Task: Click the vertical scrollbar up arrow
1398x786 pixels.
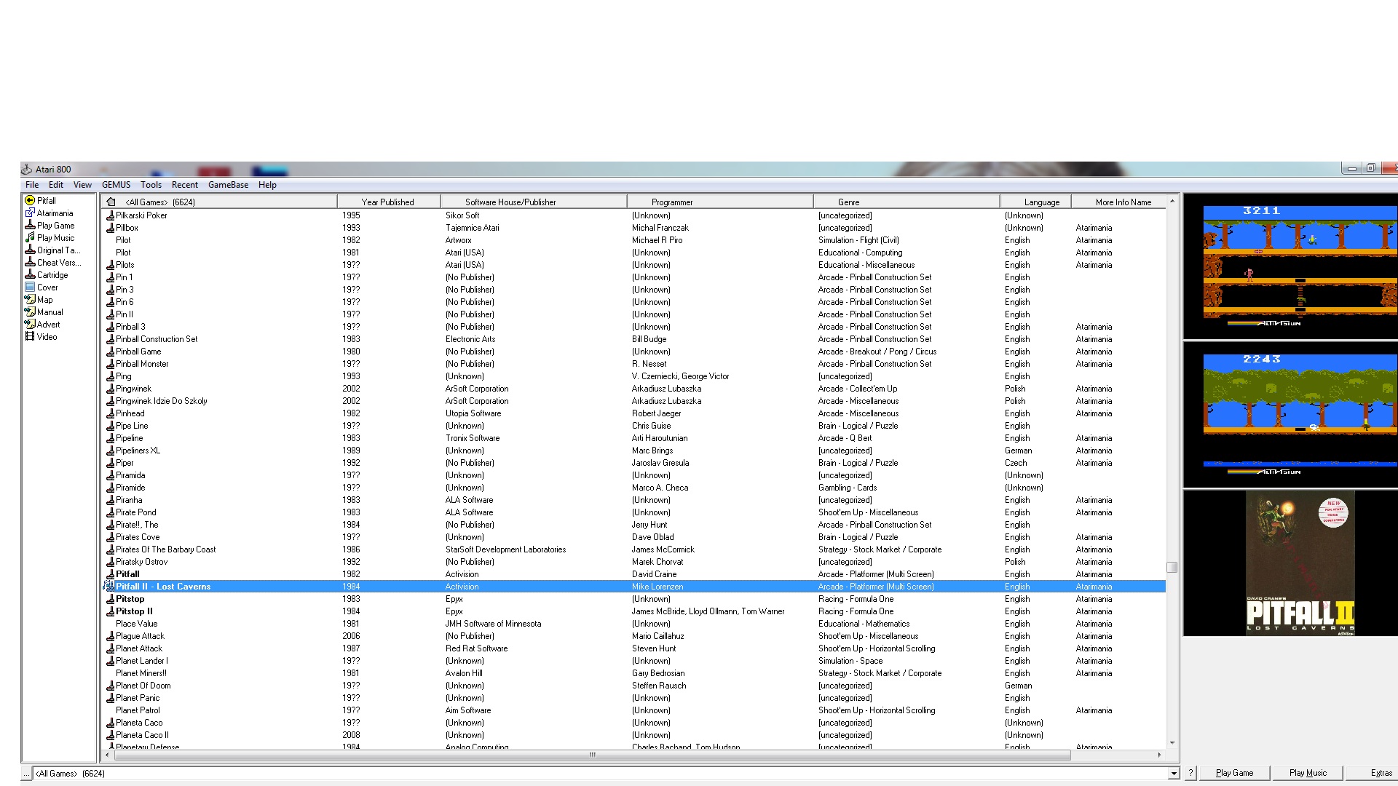Action: [1172, 201]
